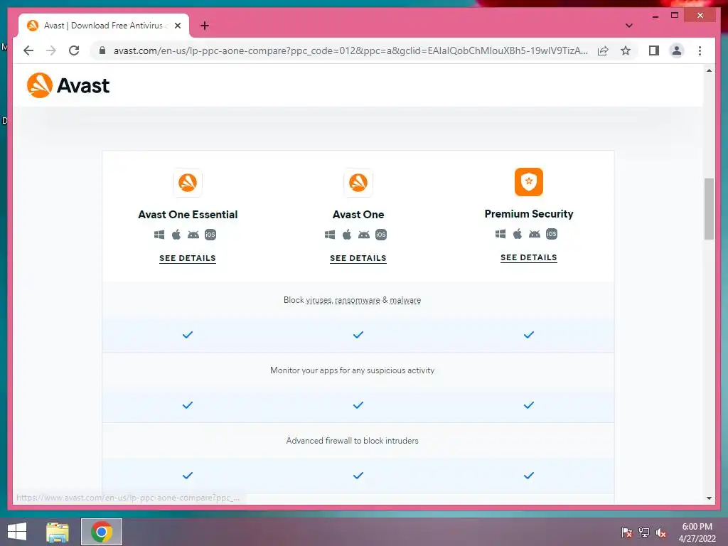Click the Avast One heading

coord(358,215)
